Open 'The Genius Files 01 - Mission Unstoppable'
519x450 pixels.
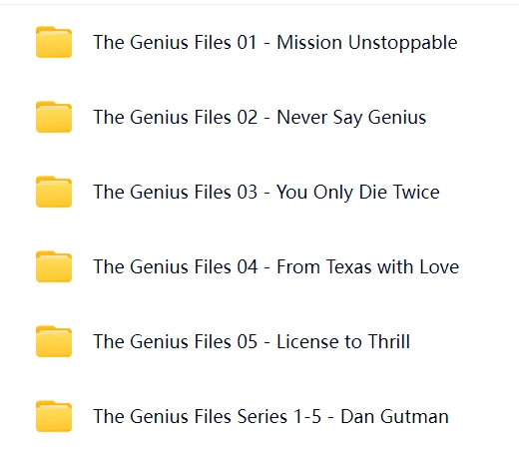[x=275, y=43]
